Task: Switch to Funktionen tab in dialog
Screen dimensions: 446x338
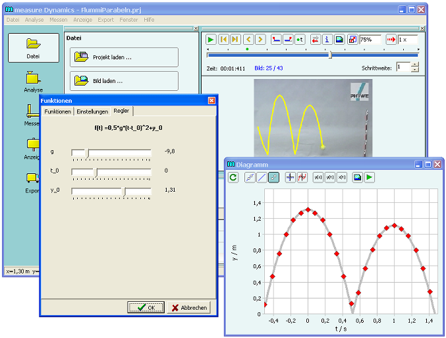Action: 57,111
